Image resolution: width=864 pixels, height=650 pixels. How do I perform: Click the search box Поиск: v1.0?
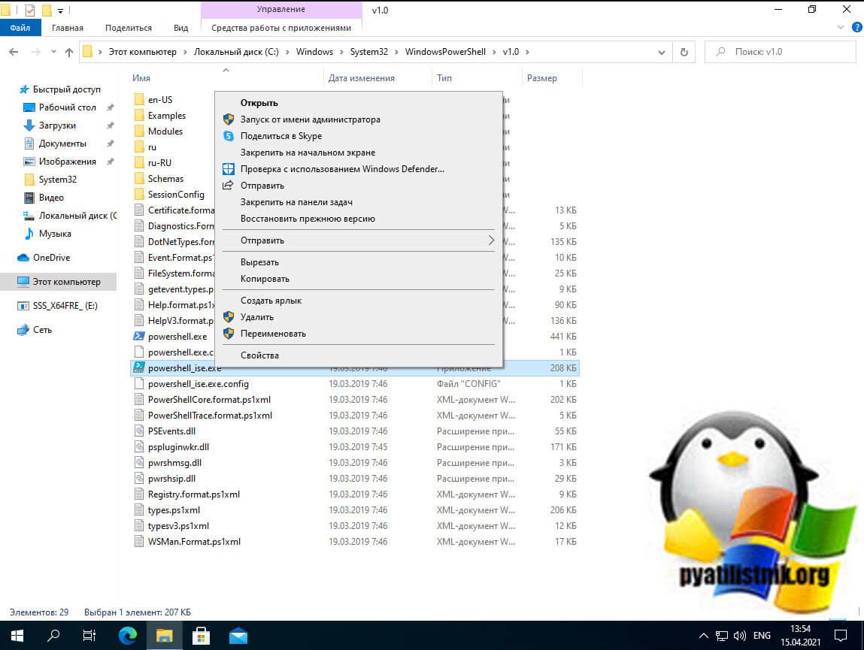(x=781, y=52)
